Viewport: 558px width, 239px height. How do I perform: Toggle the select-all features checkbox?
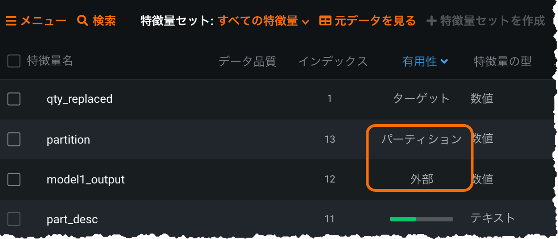click(14, 61)
